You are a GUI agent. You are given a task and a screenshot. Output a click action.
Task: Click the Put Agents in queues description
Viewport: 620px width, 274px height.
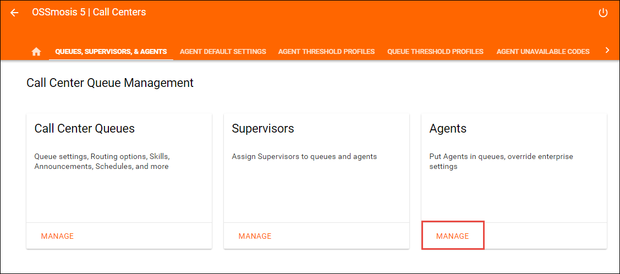click(x=501, y=161)
